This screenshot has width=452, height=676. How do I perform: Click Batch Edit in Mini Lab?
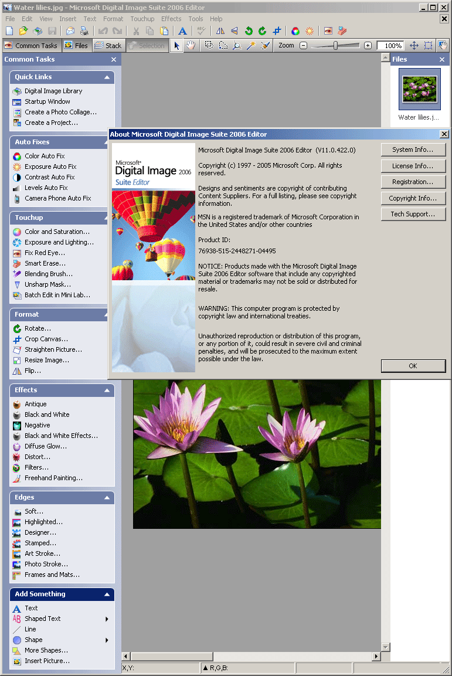(57, 295)
